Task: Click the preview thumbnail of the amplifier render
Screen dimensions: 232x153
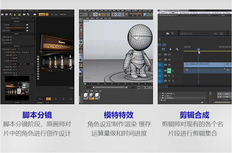Action: click(17, 88)
